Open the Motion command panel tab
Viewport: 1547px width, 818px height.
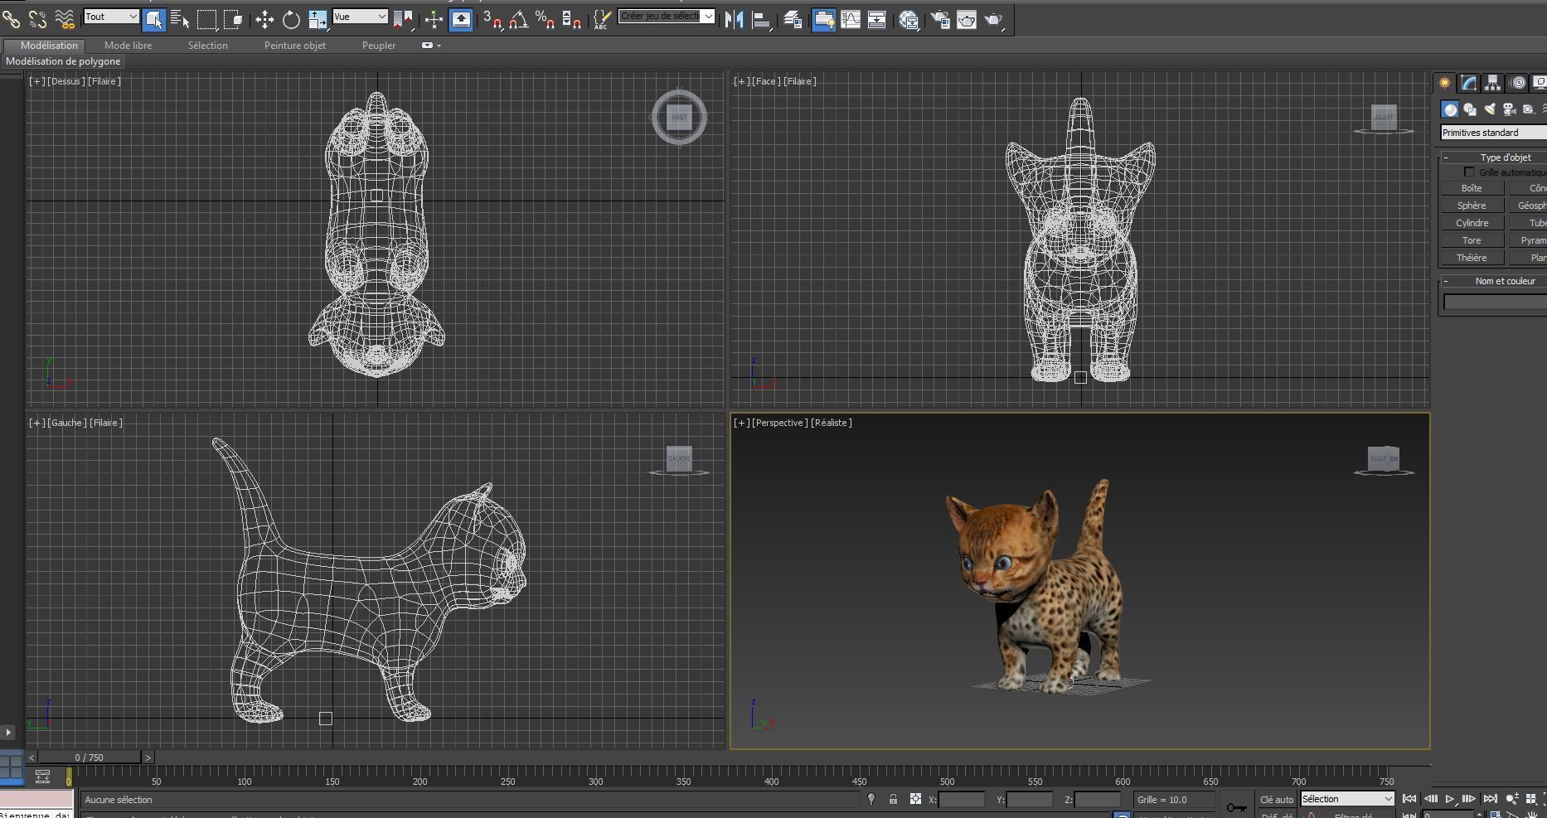pos(1517,83)
